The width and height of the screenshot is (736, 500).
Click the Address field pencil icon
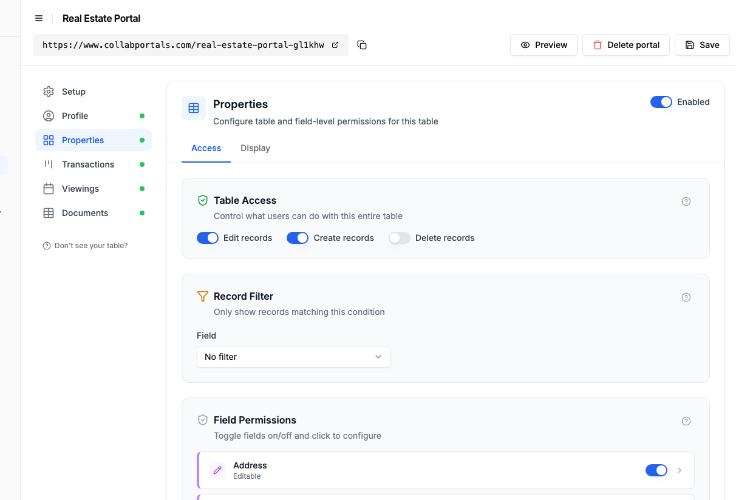click(217, 470)
